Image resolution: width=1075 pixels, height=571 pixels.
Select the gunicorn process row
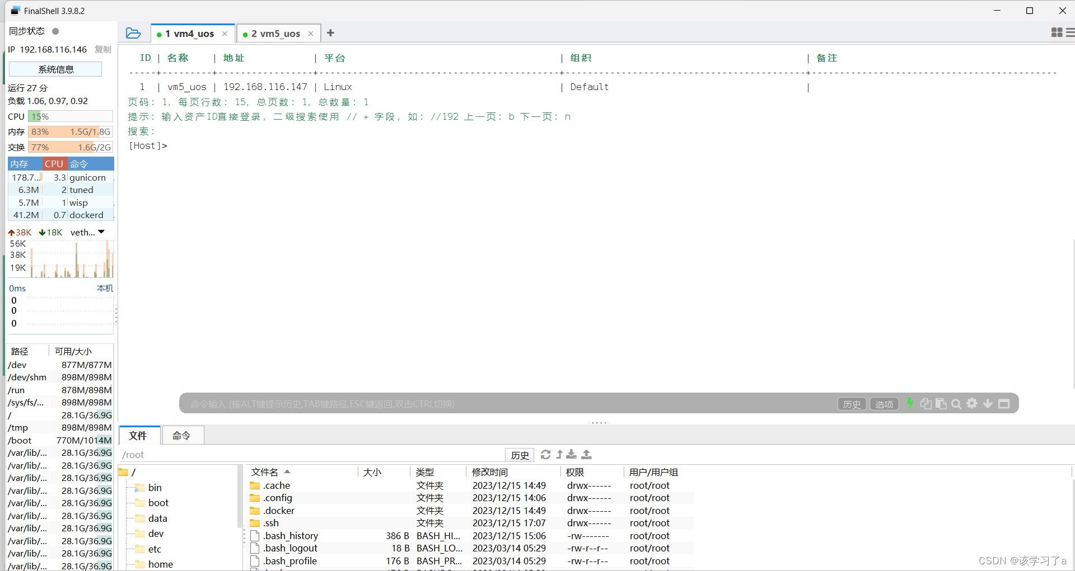(61, 177)
